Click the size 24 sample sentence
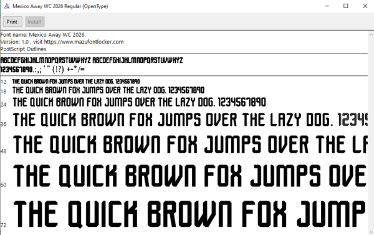This screenshot has height=235, width=374. pos(139,102)
